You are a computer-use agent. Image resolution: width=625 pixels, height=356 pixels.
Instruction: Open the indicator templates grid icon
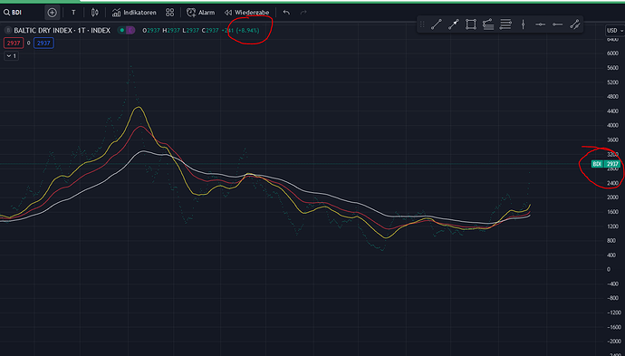[x=169, y=13]
